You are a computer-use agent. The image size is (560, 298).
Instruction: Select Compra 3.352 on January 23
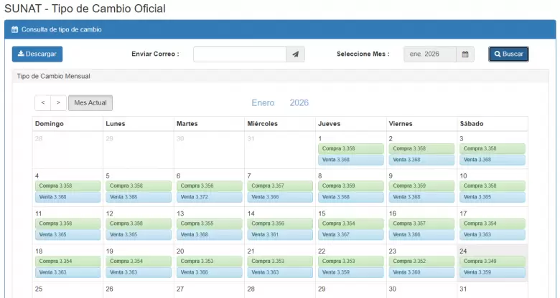(421, 261)
